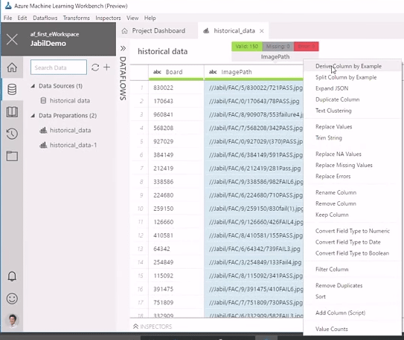Select Sort from context menu

pyautogui.click(x=321, y=296)
